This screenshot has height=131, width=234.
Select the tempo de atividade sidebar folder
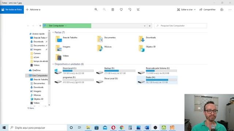tap(39, 61)
